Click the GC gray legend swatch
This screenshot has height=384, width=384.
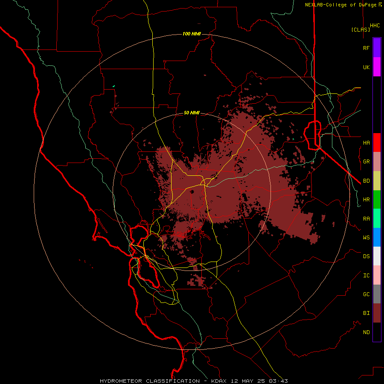[x=377, y=294]
